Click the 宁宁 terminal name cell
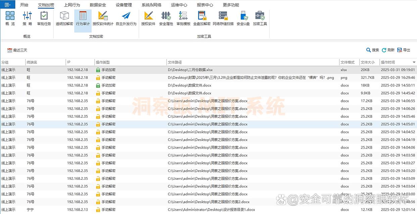The image size is (417, 214). [30, 210]
